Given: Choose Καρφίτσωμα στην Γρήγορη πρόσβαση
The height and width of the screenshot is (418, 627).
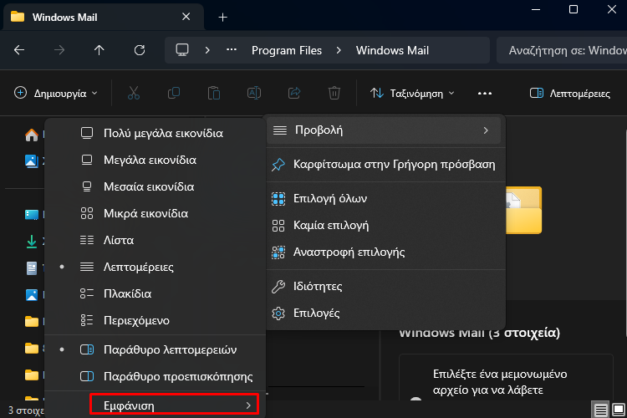Looking at the screenshot, I should point(384,165).
